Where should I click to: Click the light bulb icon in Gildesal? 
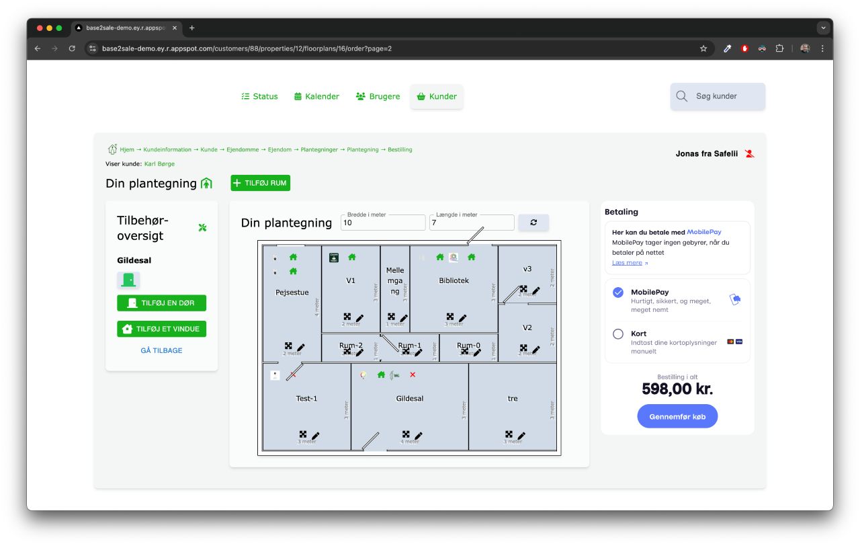click(363, 375)
